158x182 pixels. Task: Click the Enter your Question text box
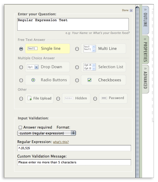click(x=73, y=24)
